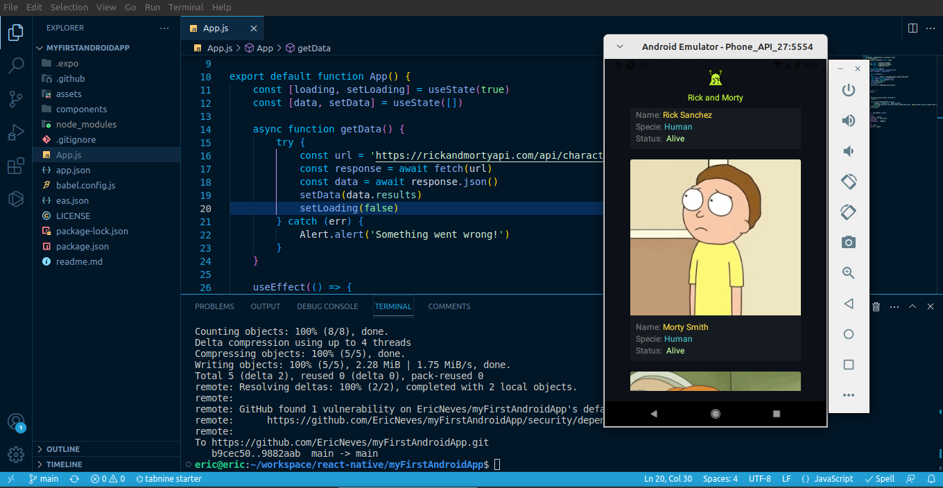Open the emulator extended controls ellipsis
This screenshot has height=488, width=943.
tap(848, 395)
